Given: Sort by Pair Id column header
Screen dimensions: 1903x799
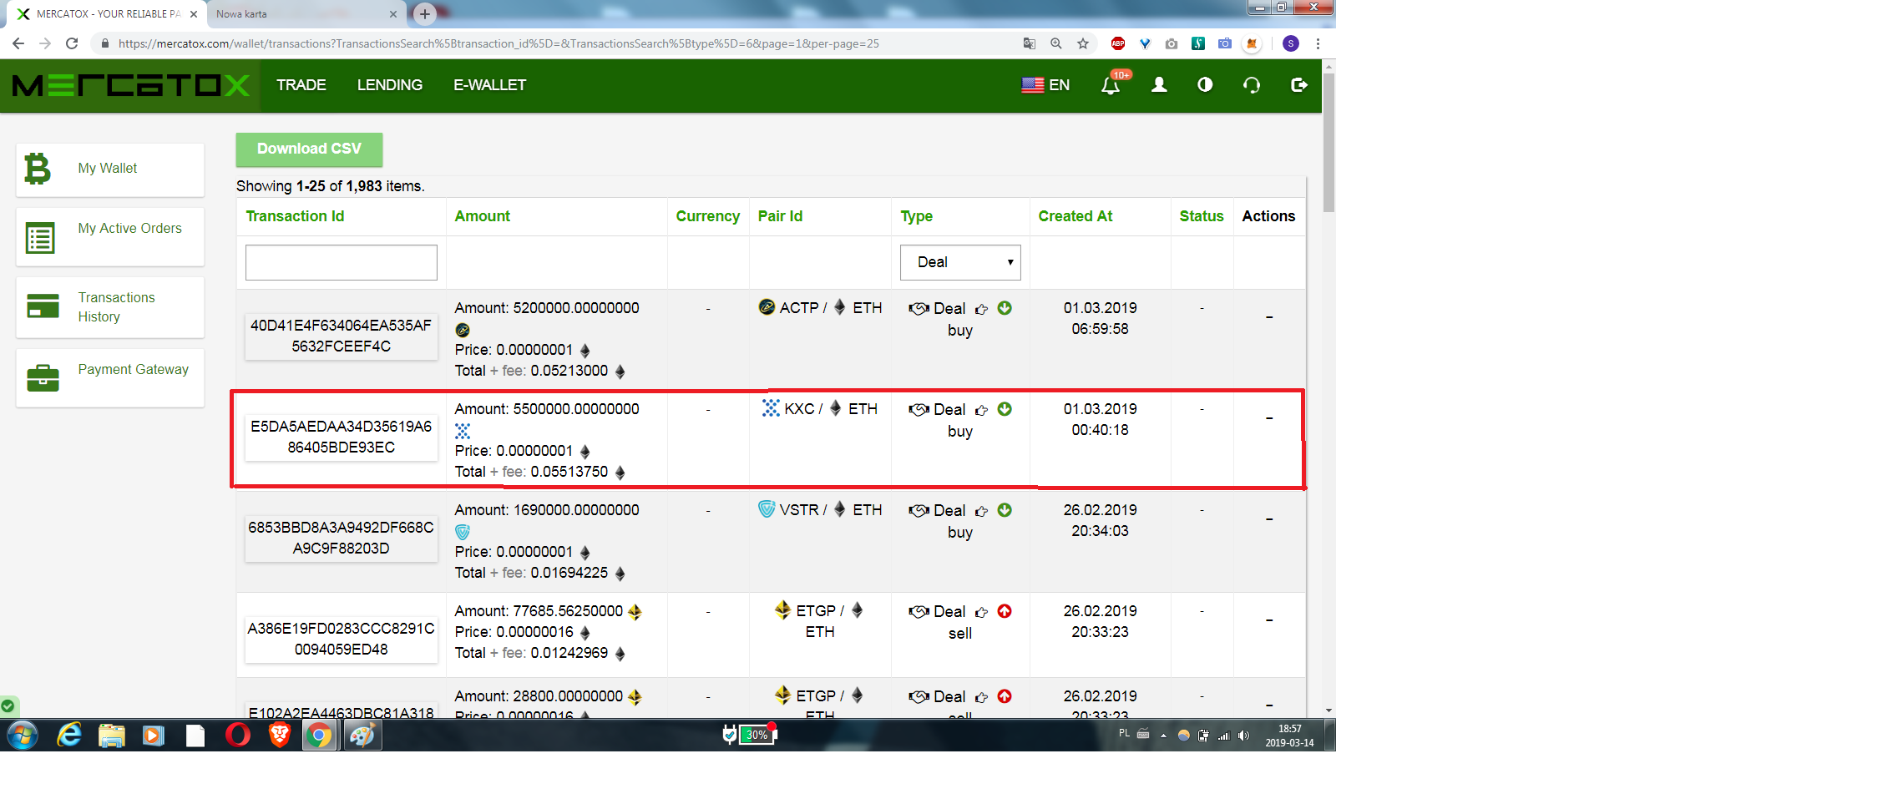Looking at the screenshot, I should click(780, 216).
